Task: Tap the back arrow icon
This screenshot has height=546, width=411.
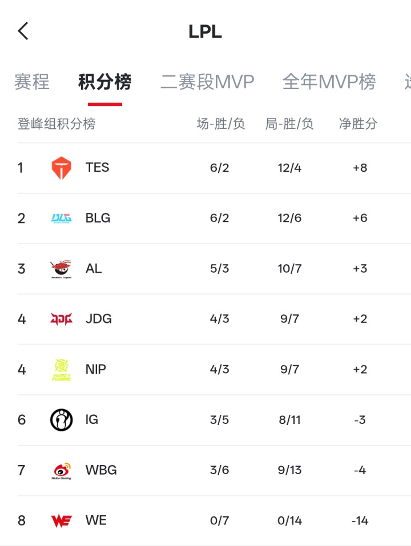Action: [23, 31]
